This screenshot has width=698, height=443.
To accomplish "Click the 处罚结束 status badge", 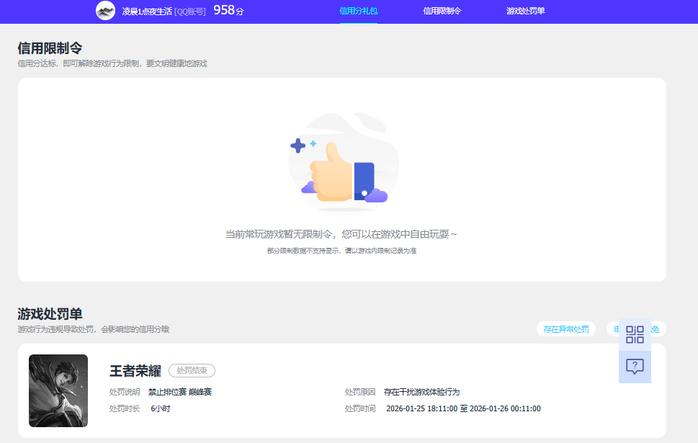I will coord(192,370).
